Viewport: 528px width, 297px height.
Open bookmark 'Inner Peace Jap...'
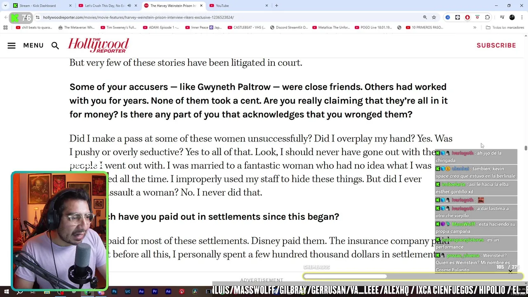click(x=203, y=27)
